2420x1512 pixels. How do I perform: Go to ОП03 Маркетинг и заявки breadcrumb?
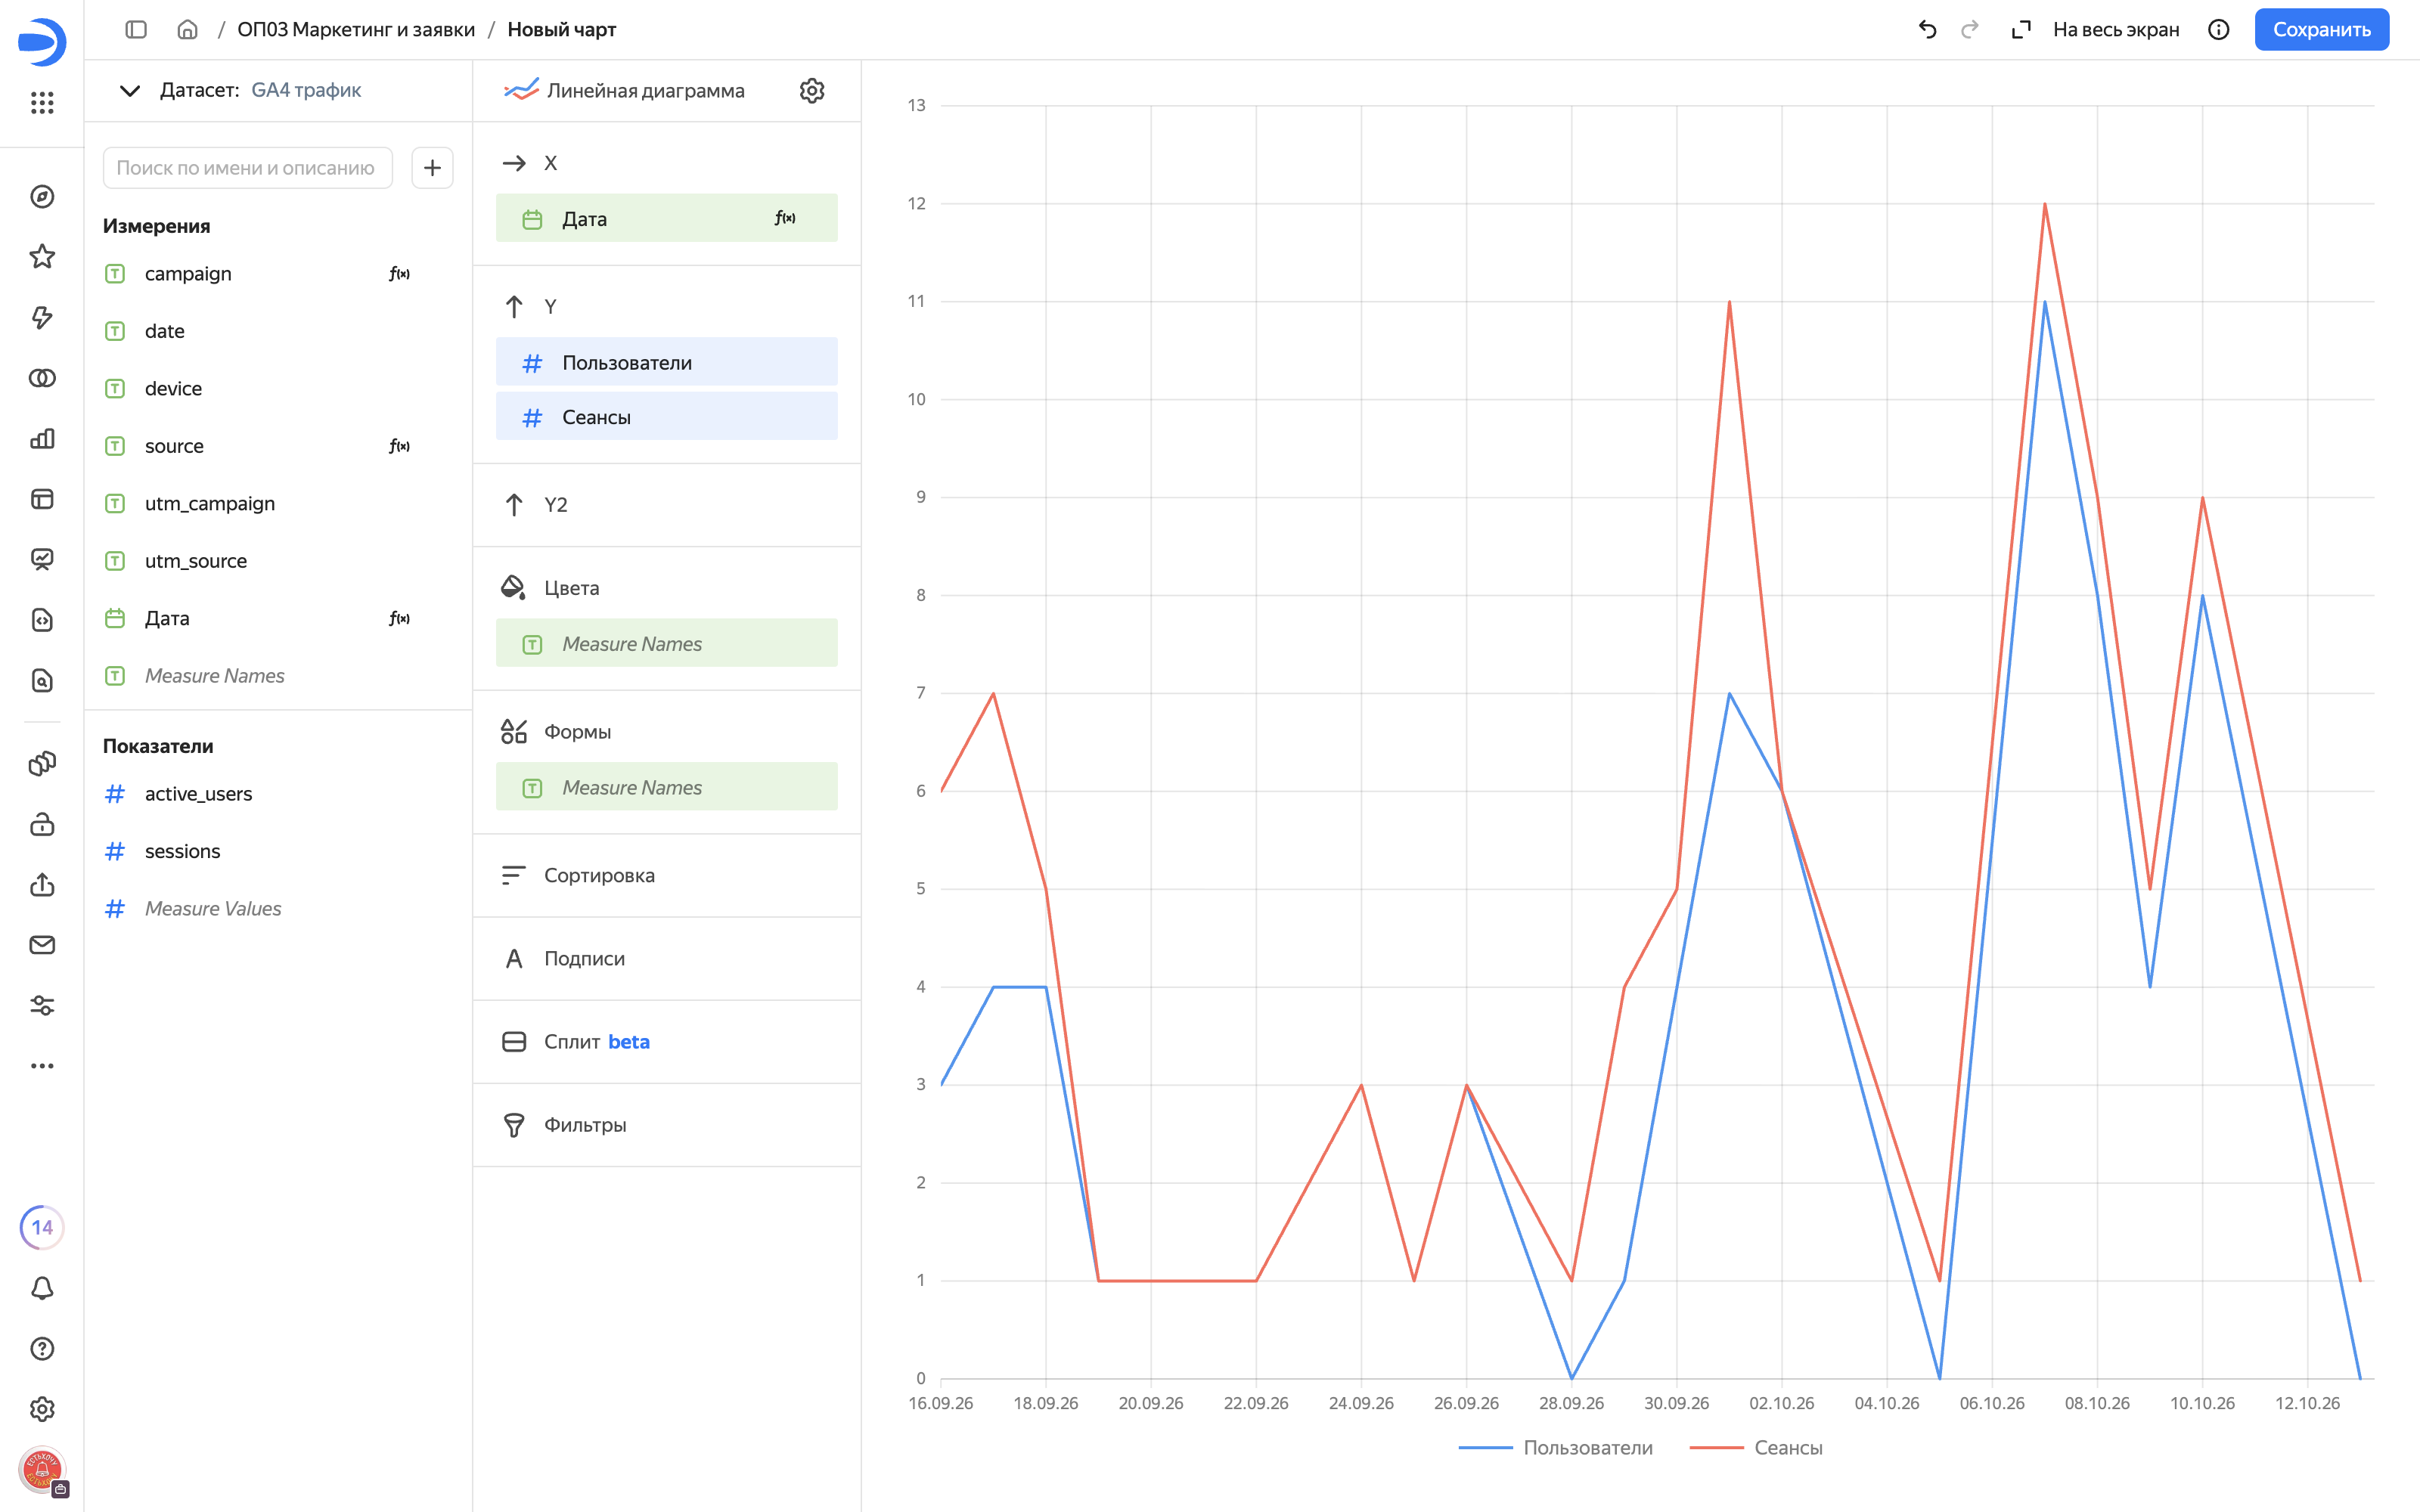tap(356, 30)
